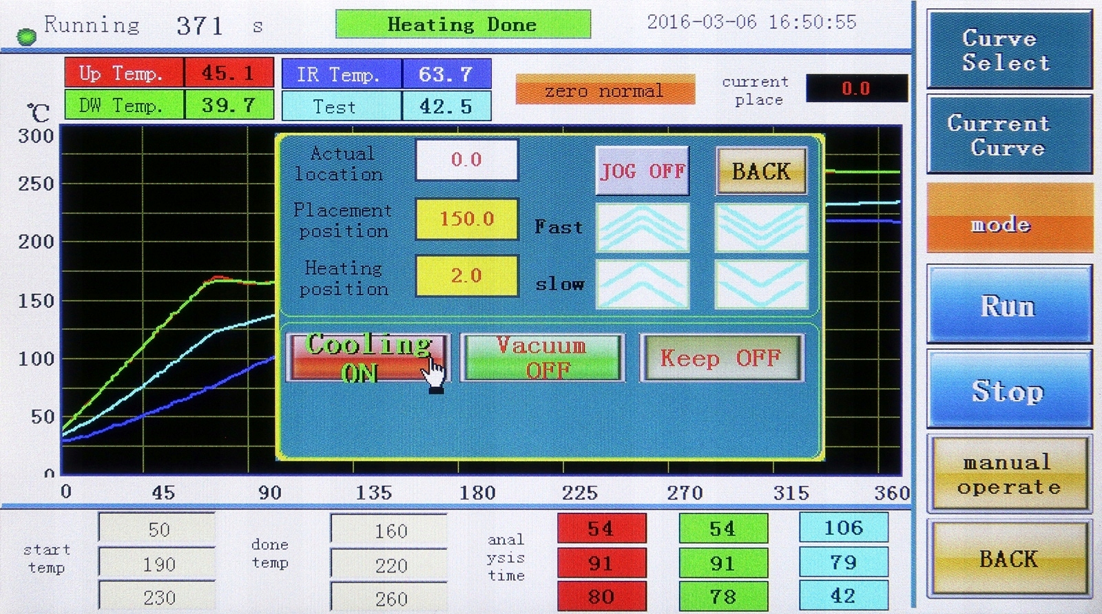Toggle the Vacuum OFF button
Viewport: 1102px width, 614px height.
tap(542, 357)
